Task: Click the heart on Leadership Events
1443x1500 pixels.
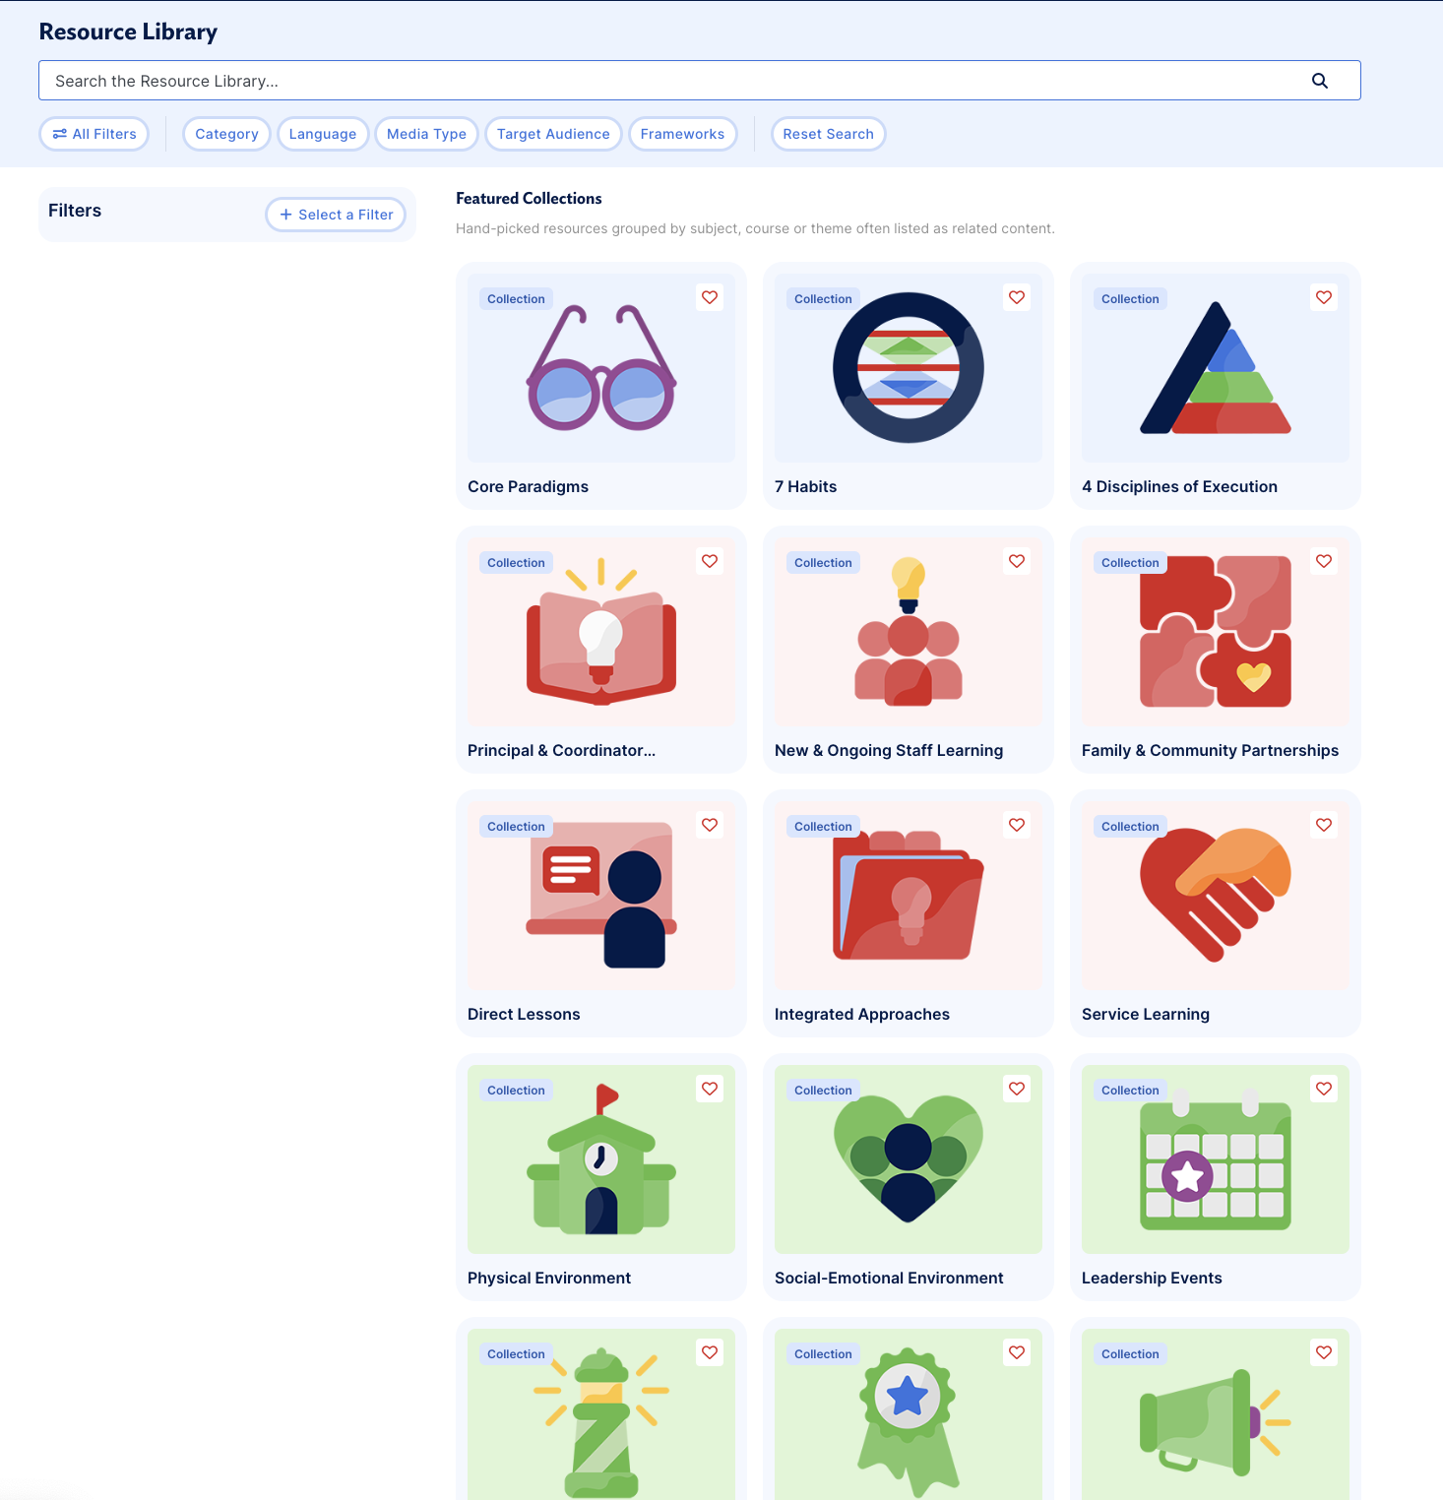Action: 1323,1089
